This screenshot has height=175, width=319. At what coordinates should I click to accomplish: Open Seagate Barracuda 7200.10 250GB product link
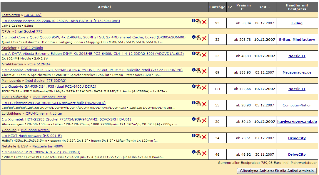[x=61, y=21]
